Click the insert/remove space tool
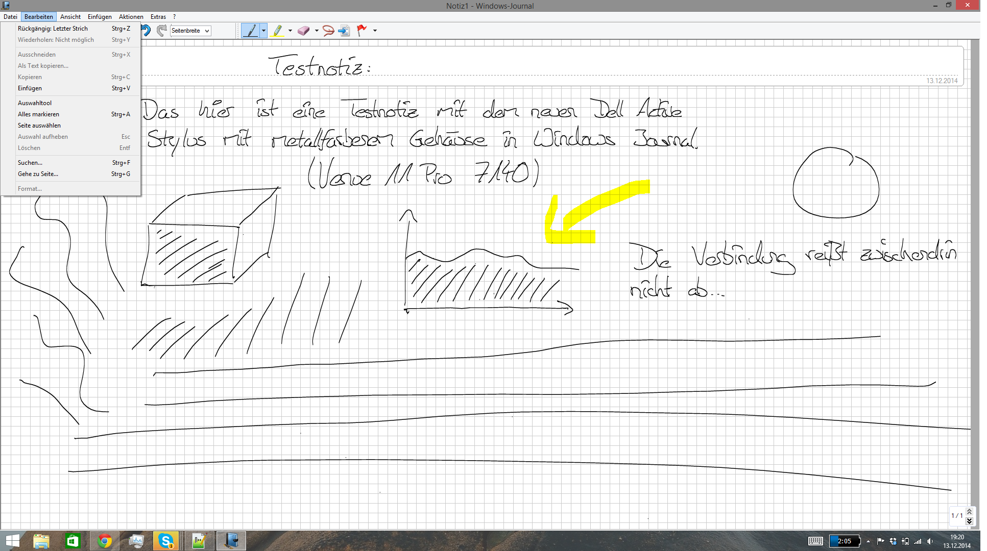987x551 pixels. 344,31
